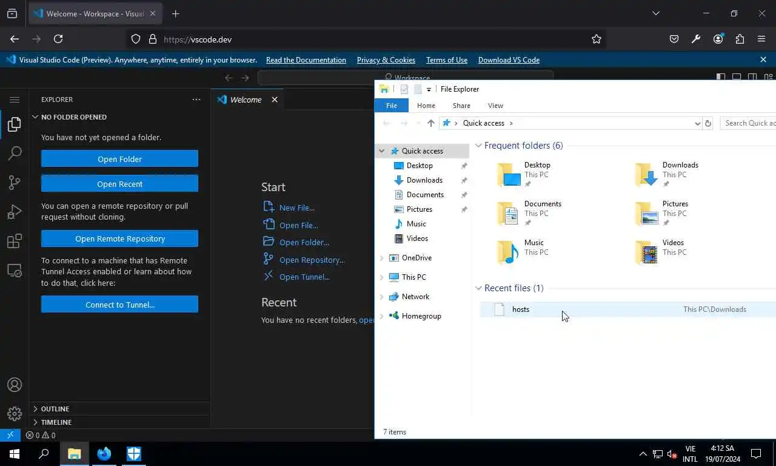
Task: Close the Welcome editor tab
Action: point(275,100)
